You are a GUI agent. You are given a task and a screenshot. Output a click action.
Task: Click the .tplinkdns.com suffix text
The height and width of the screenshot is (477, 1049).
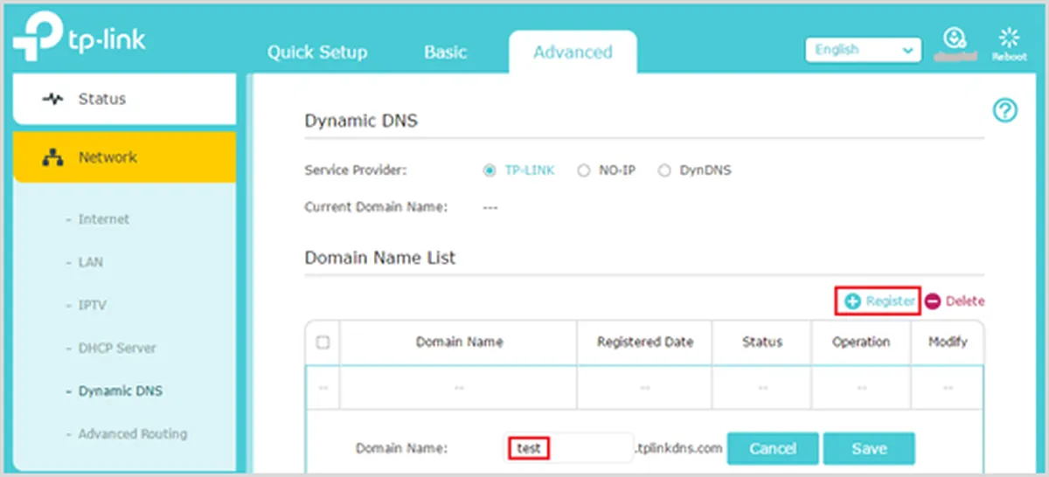coord(678,448)
